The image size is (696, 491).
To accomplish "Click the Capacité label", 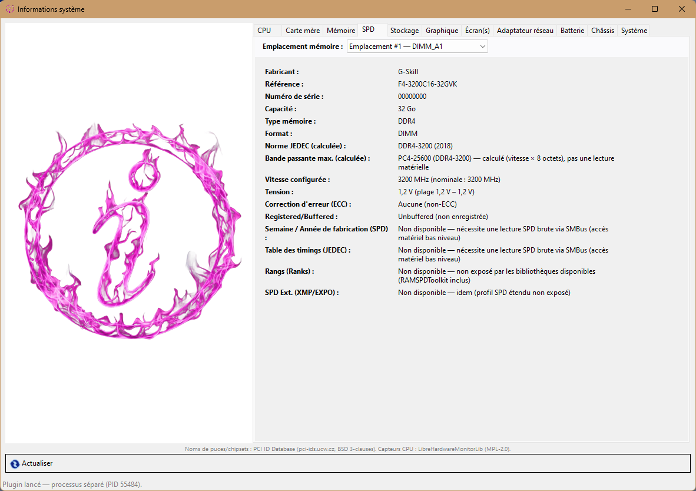I will click(280, 109).
